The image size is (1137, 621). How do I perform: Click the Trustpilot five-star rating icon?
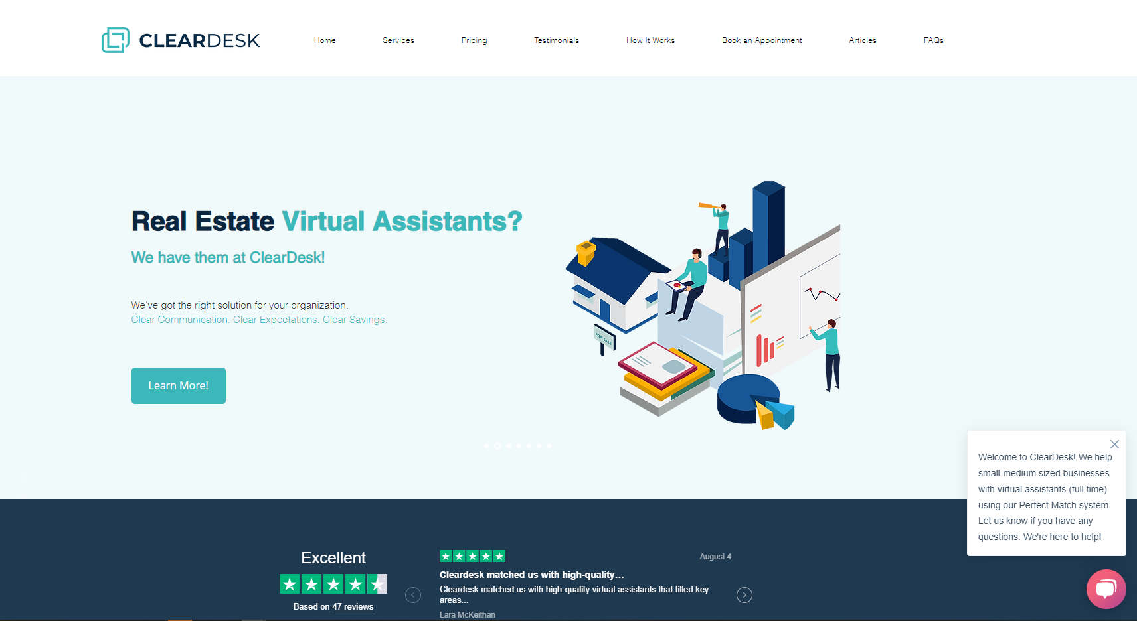(472, 555)
